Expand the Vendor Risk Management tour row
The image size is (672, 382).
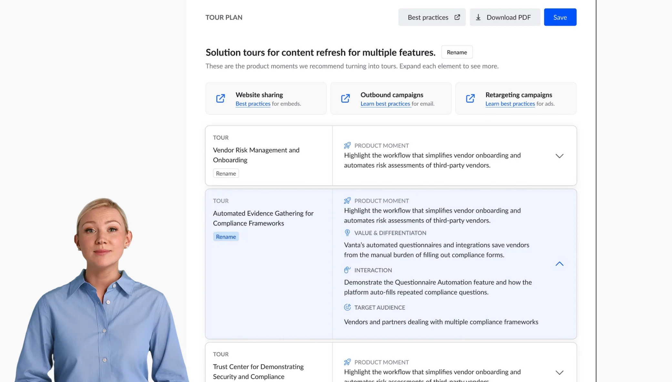point(559,156)
